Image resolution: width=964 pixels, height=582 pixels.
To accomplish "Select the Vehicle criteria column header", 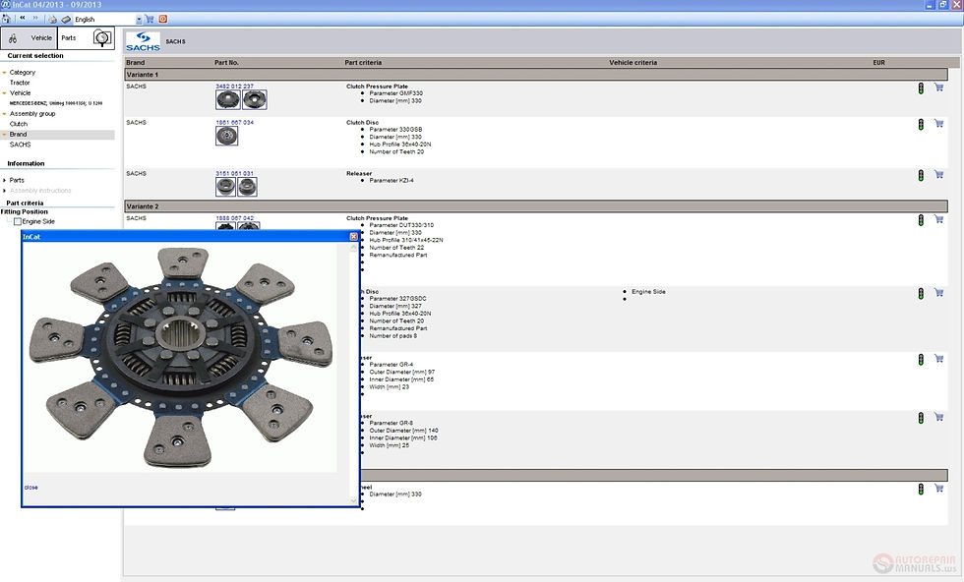I will click(633, 63).
